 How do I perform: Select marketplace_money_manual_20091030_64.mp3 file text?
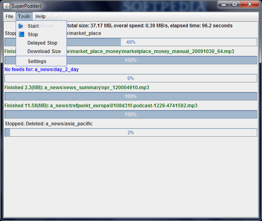(x=178, y=51)
